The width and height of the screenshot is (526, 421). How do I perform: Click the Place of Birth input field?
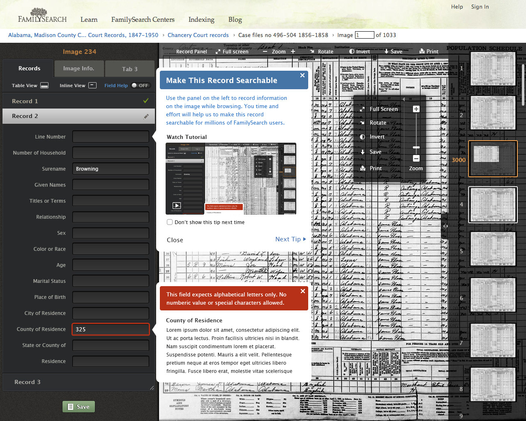[111, 297]
